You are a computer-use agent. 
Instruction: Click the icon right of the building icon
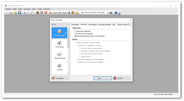pos(42,13)
